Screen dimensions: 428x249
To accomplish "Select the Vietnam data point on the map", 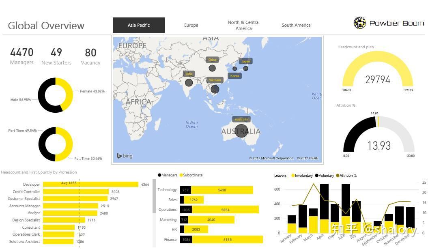I will pos(215,88).
